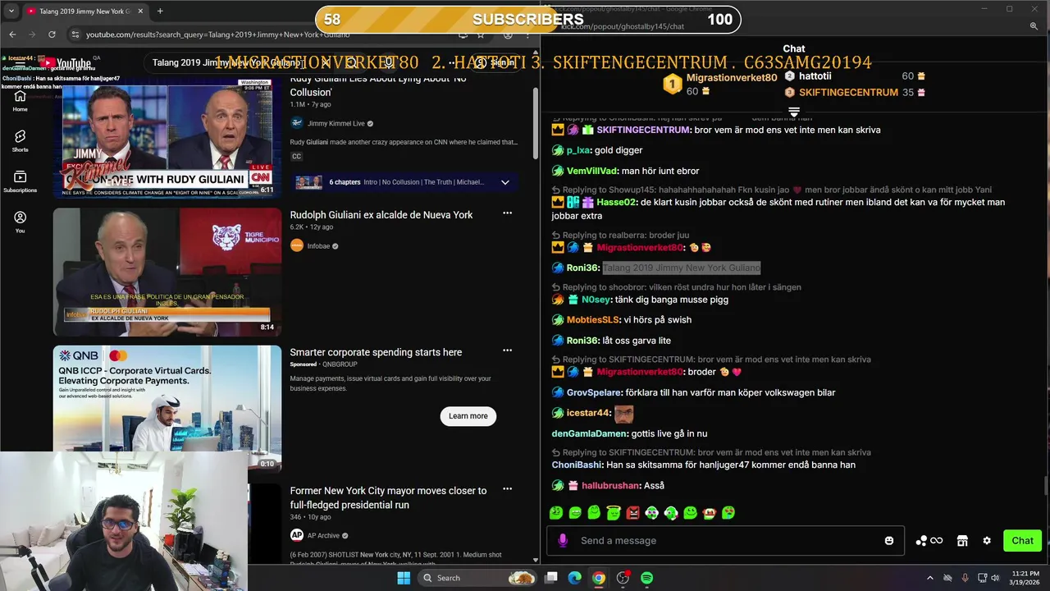Click username Hasse02 in chat
This screenshot has width=1050, height=591.
(616, 202)
